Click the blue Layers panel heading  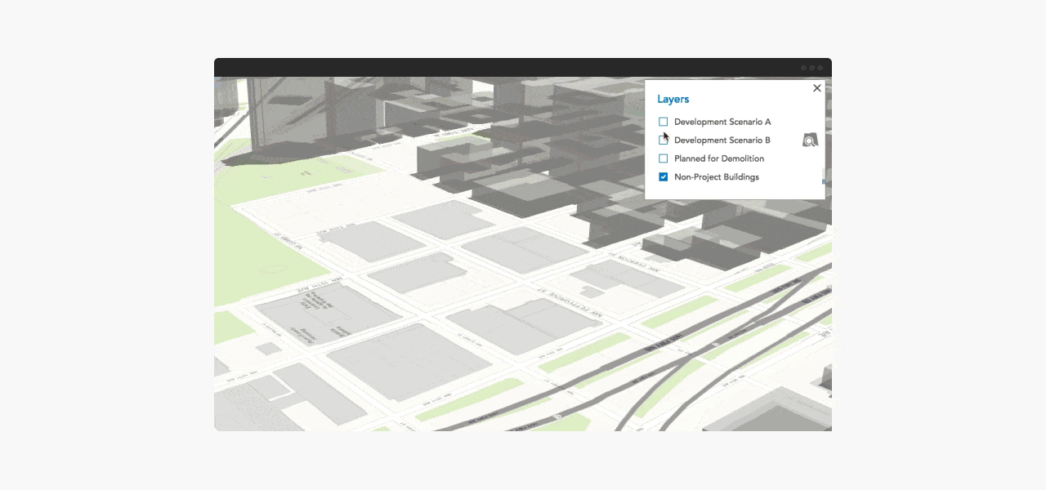[673, 99]
